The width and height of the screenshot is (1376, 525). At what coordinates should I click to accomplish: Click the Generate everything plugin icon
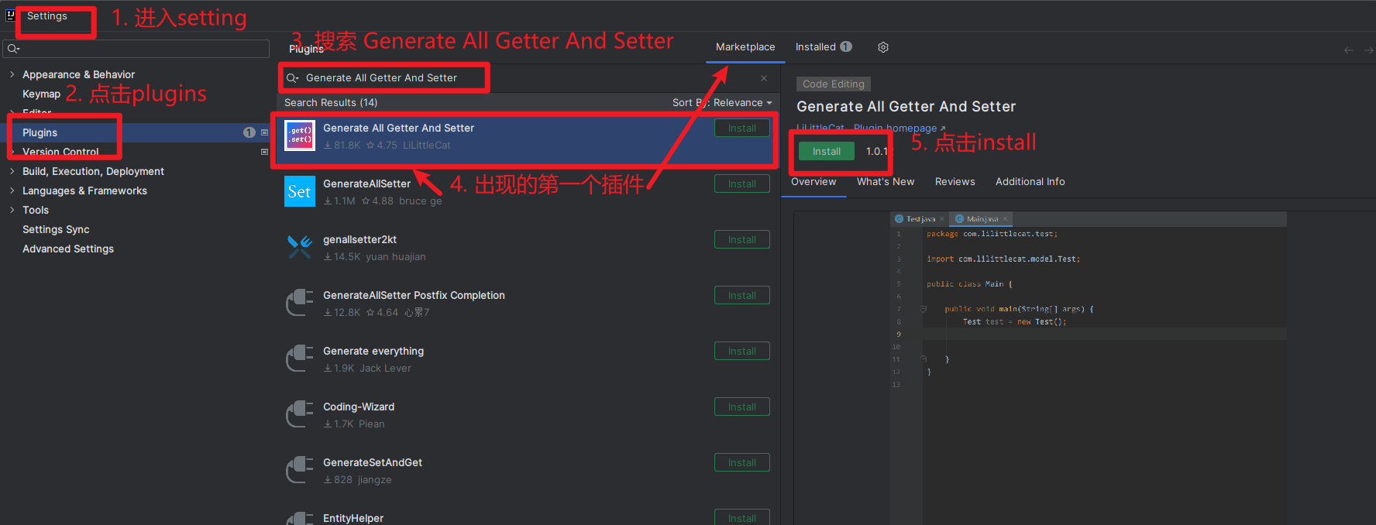300,359
